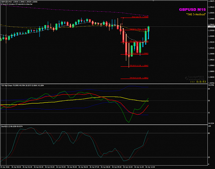215x169 pixels.
Task: Click the highlighted current price on the price scale
Action: (211, 26)
